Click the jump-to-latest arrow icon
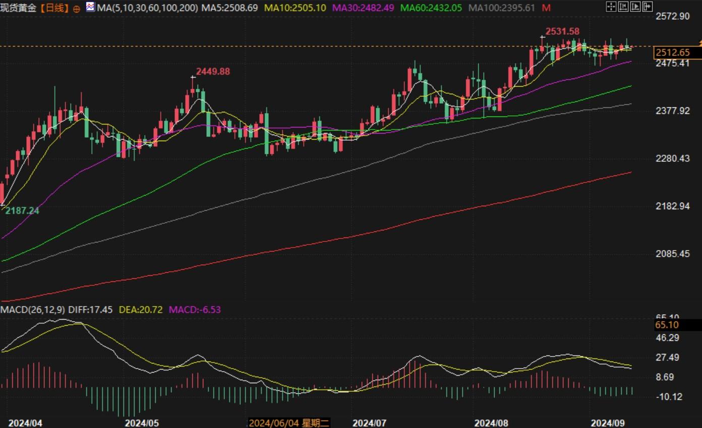This screenshot has width=702, height=428. 648,7
